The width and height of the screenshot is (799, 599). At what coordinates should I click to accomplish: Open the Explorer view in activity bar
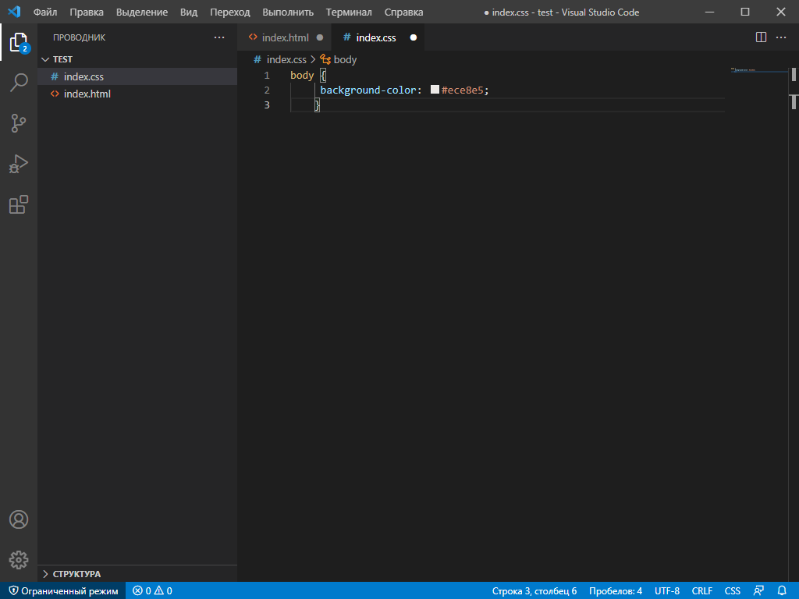(19, 42)
